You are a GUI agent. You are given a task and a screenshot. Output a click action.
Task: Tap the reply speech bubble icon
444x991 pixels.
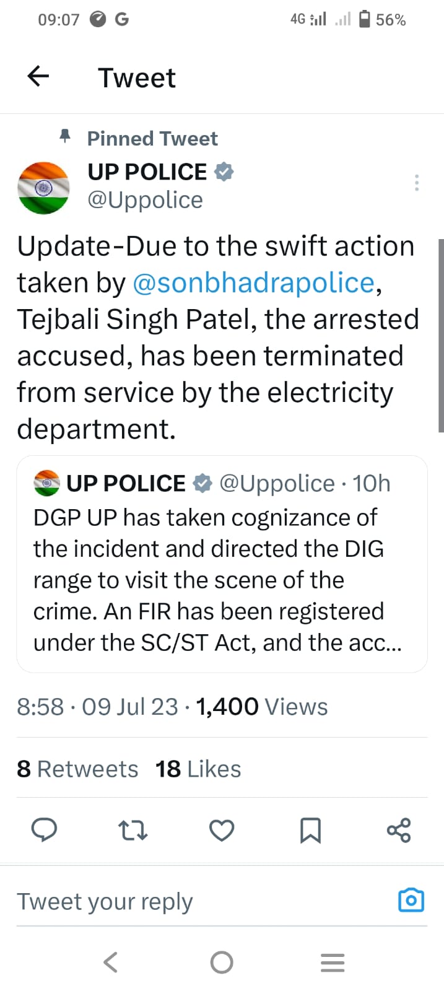point(44,830)
